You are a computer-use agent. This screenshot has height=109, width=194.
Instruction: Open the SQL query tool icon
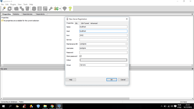pos(34,9)
